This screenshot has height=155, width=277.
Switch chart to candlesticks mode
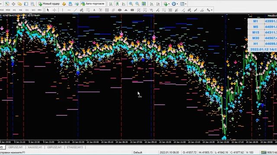coord(117,4)
